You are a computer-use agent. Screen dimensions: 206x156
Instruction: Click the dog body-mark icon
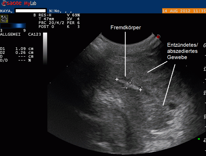(4, 18)
